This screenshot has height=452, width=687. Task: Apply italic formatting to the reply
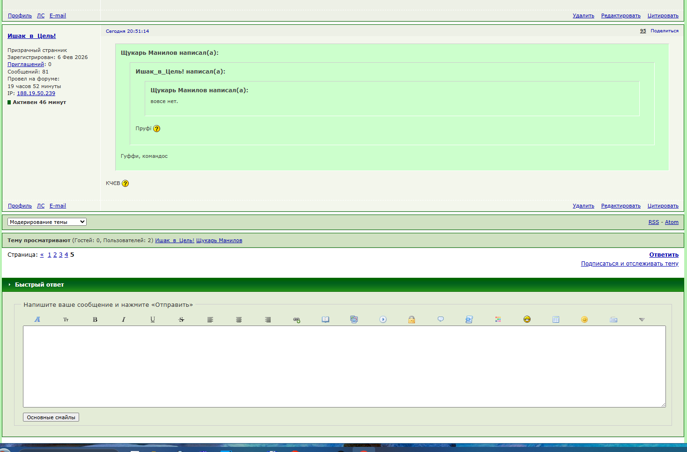(124, 319)
